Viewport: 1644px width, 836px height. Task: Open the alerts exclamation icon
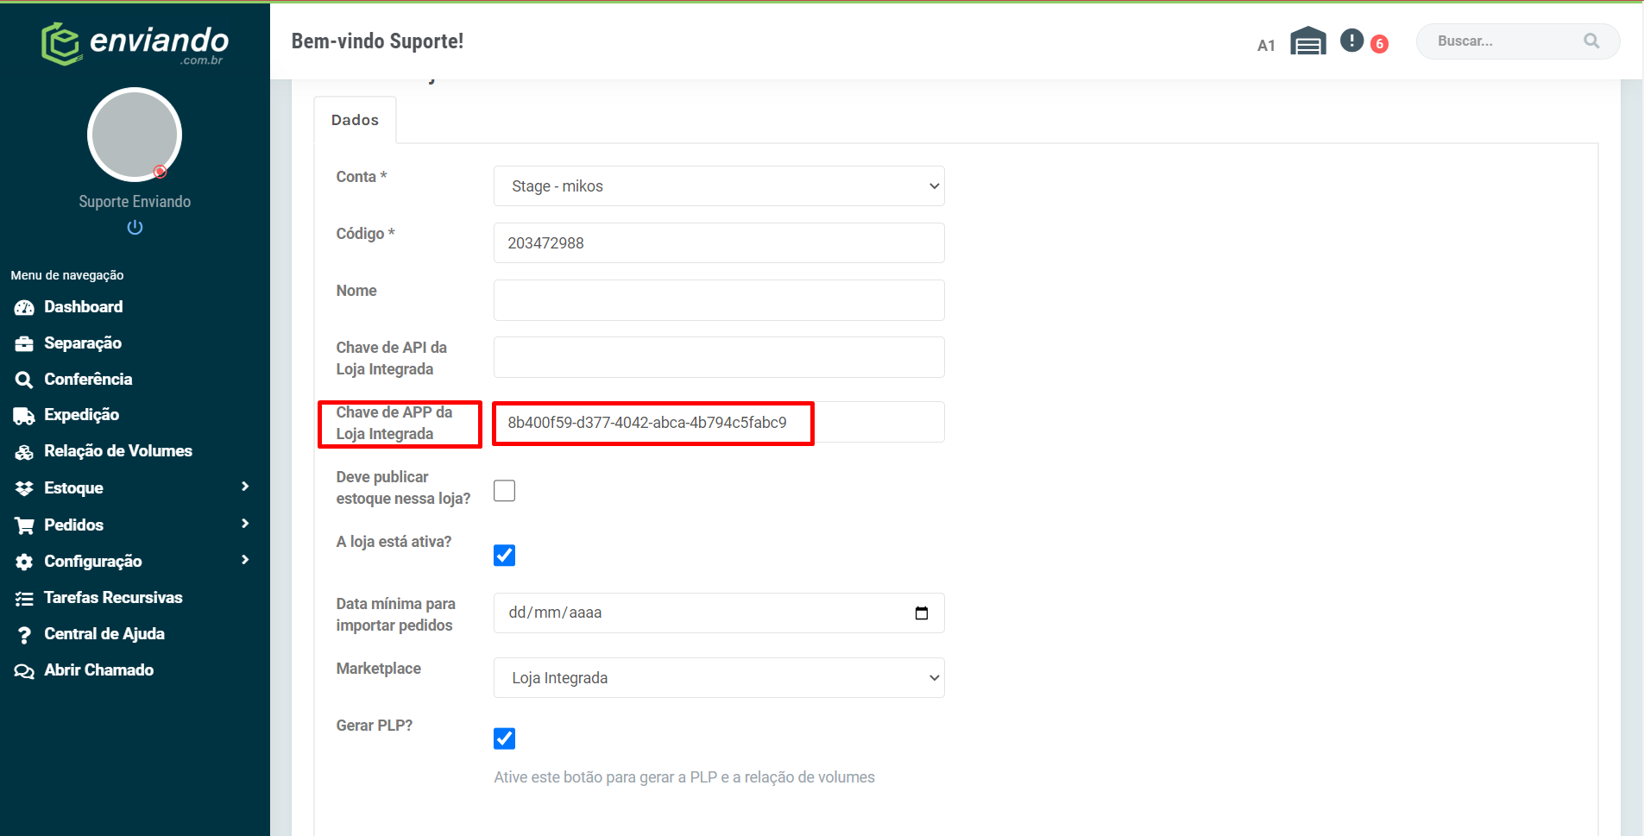tap(1351, 41)
